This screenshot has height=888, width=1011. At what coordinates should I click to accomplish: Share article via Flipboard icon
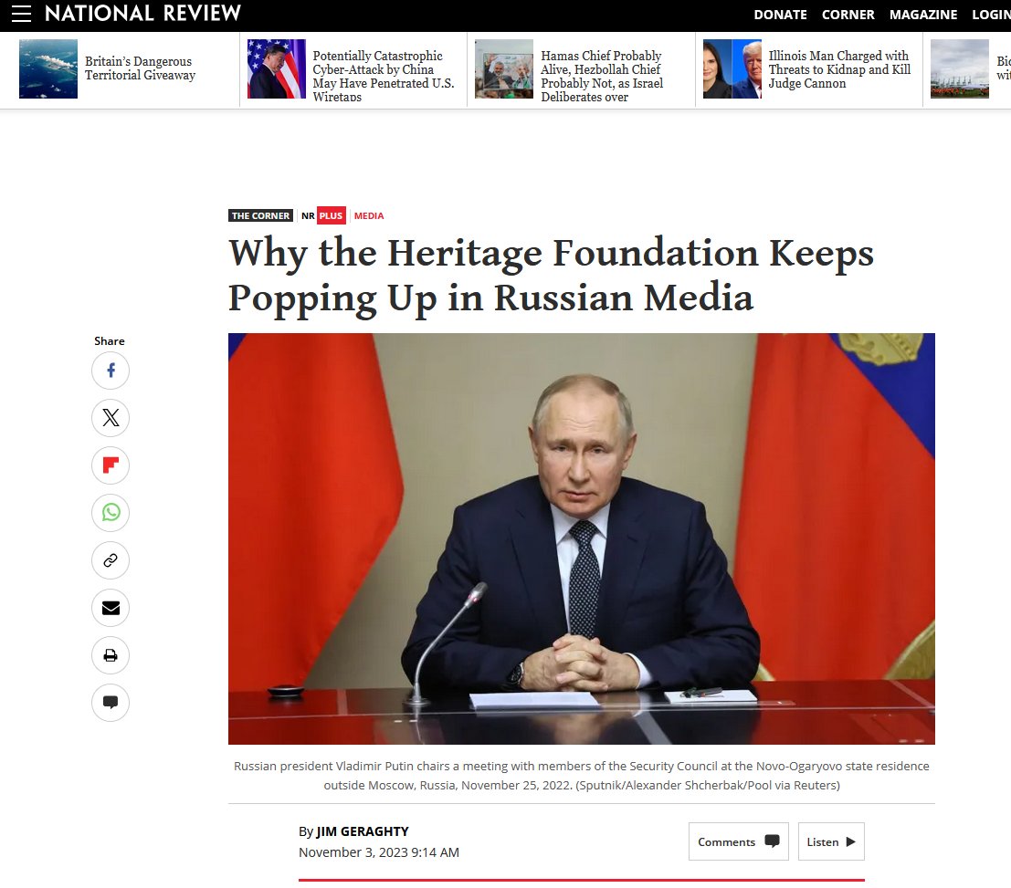(x=111, y=465)
